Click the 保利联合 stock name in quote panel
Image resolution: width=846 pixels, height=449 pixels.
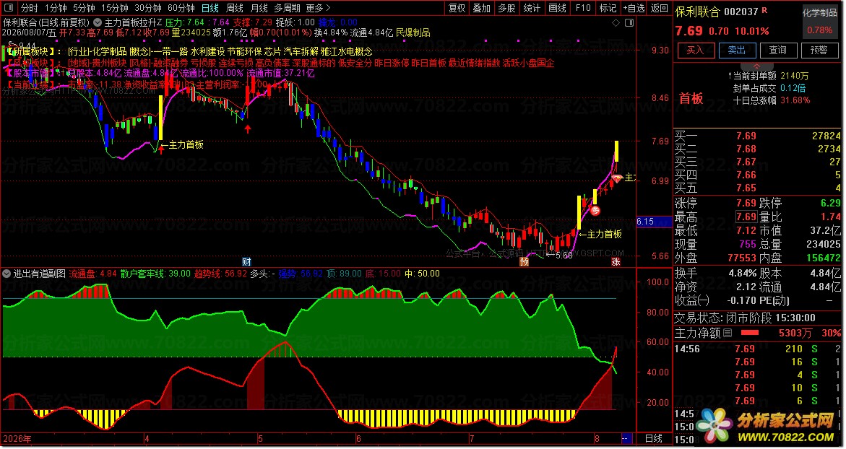tap(698, 12)
